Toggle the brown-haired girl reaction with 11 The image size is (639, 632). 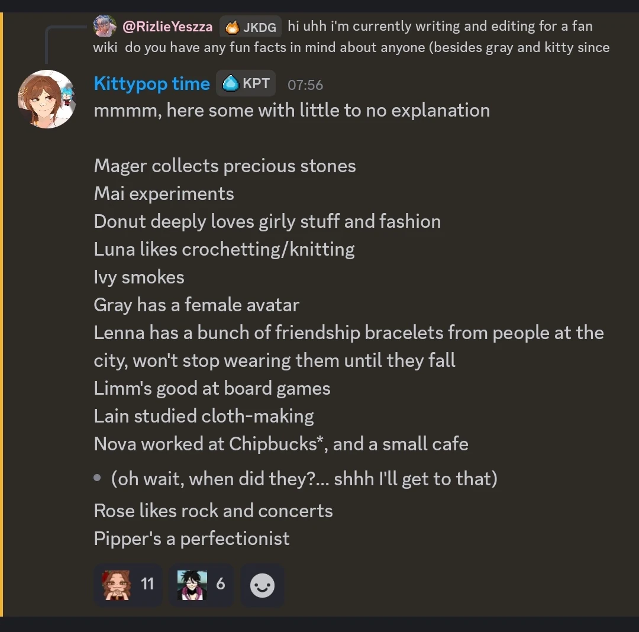pyautogui.click(x=128, y=585)
